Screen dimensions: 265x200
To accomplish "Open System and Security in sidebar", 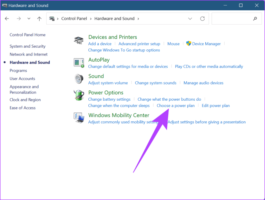I will [28, 46].
